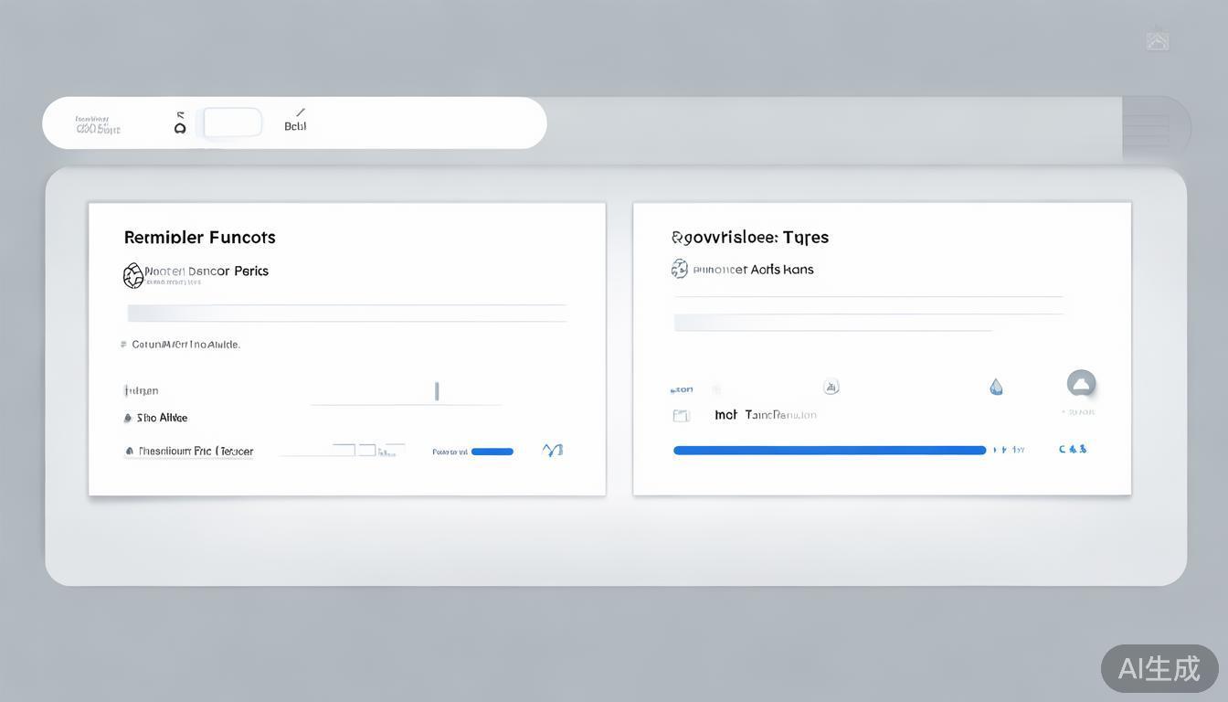Toggle the bullet beside Fhesnlioum Fric

129,452
